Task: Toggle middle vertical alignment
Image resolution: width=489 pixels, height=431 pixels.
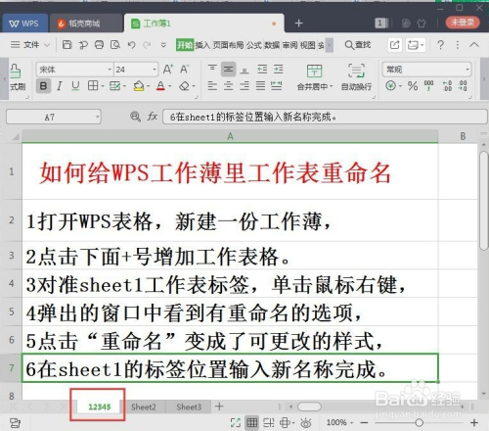Action: [x=229, y=70]
